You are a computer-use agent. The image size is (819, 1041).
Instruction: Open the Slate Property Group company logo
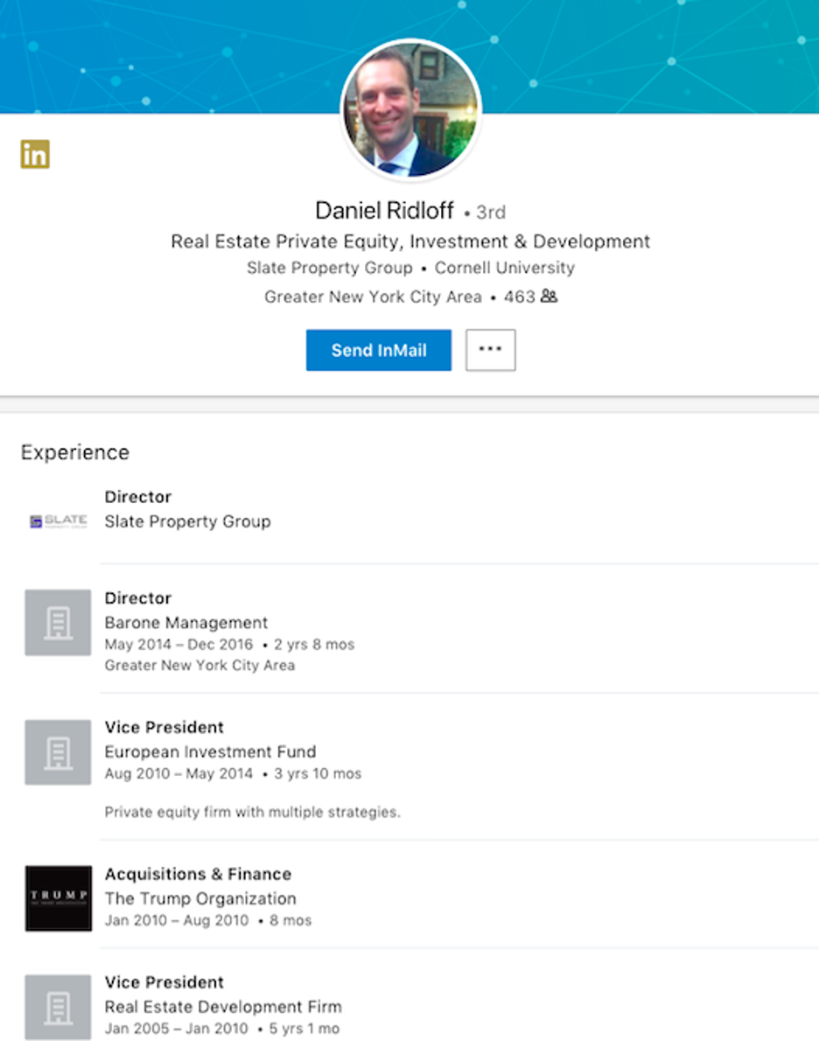pos(57,520)
